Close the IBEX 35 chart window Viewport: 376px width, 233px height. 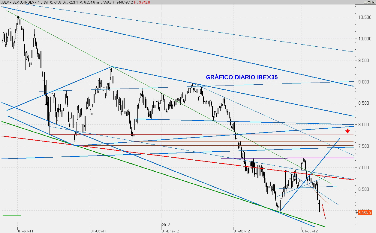[x=373, y=2]
